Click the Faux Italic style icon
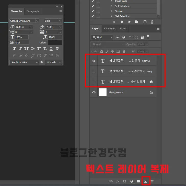Image resolution: width=186 pixels, height=186 pixels. point(20,49)
